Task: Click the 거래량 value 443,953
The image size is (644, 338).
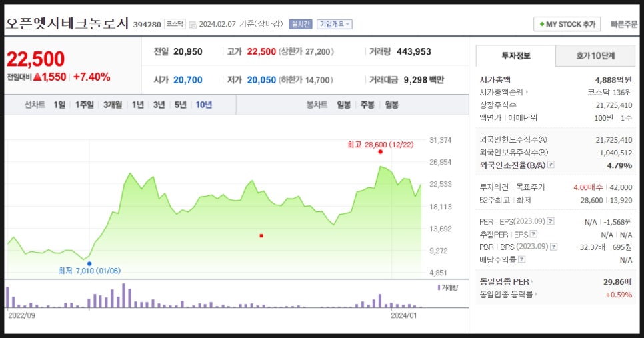Action: pos(413,52)
